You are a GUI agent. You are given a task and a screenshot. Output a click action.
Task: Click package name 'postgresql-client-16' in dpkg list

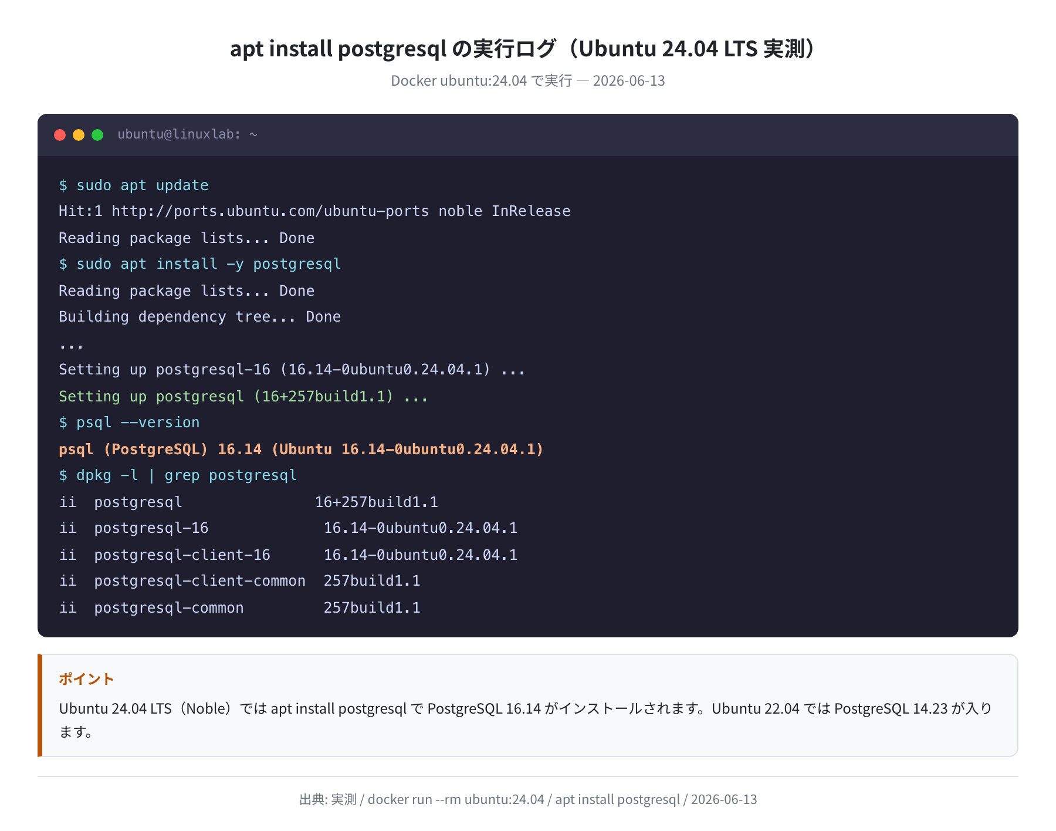pyautogui.click(x=182, y=555)
